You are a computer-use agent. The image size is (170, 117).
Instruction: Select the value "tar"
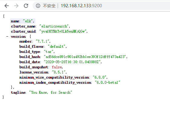(48, 52)
